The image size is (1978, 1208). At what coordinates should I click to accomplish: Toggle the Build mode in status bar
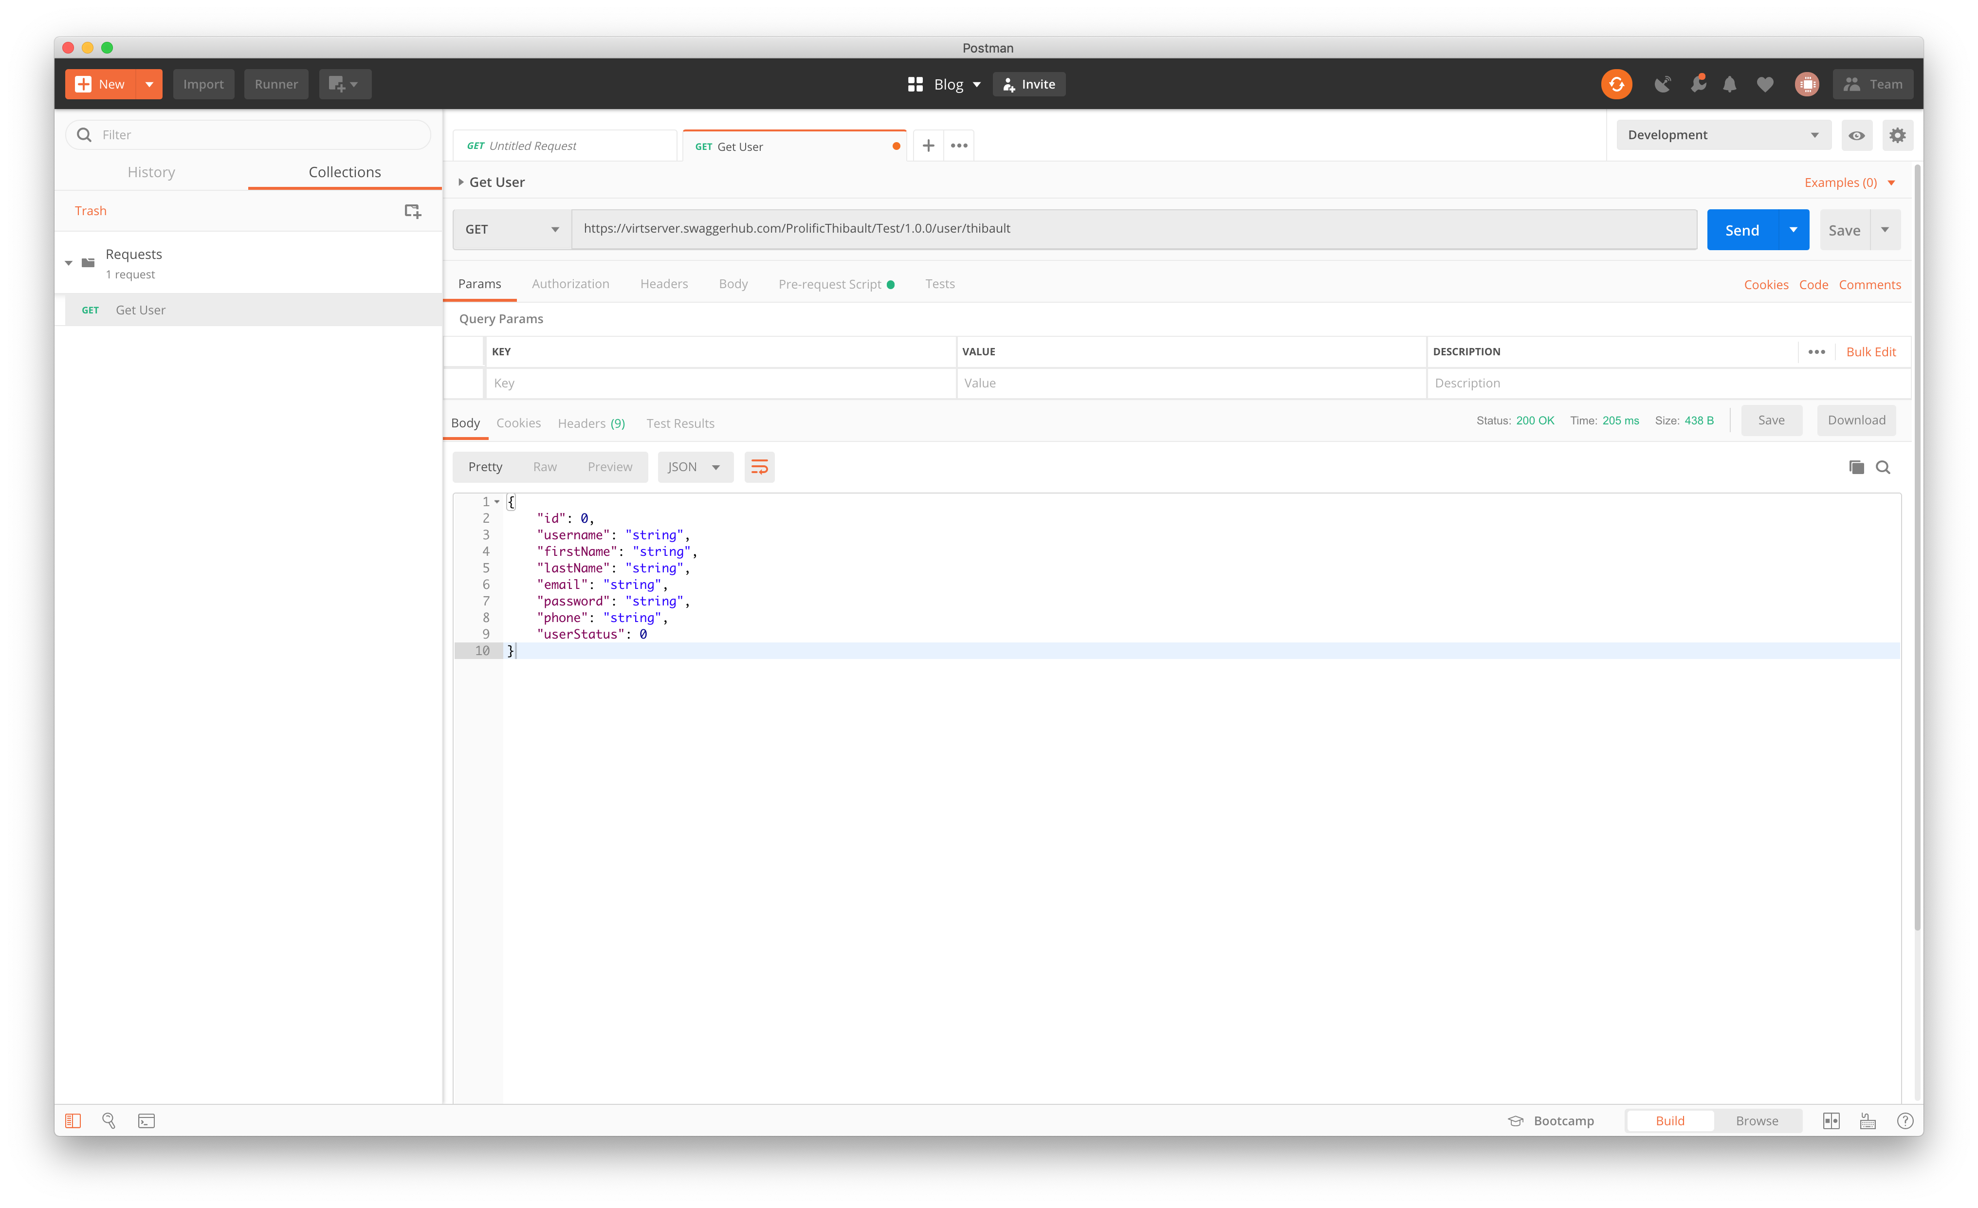[1668, 1120]
